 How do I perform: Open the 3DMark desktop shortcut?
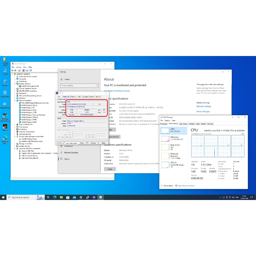click(x=5, y=126)
